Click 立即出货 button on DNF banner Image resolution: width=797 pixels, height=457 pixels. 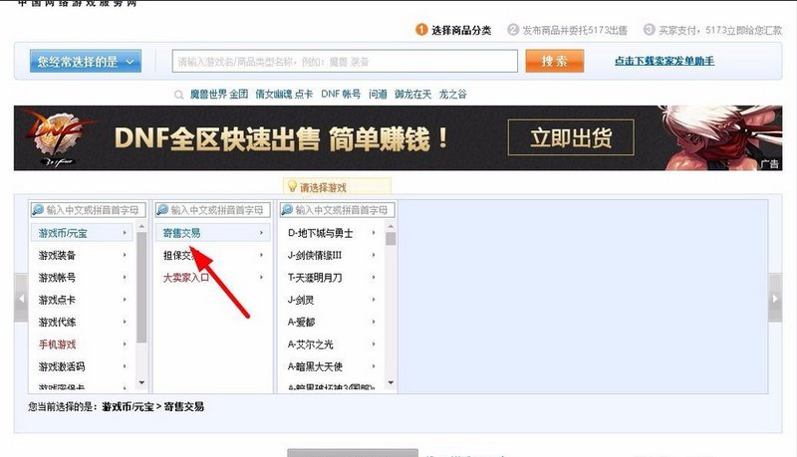tap(571, 137)
